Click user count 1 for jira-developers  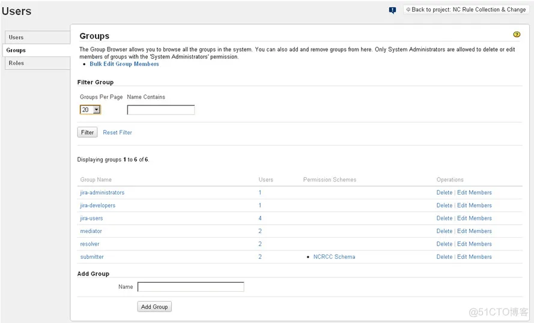click(x=260, y=205)
